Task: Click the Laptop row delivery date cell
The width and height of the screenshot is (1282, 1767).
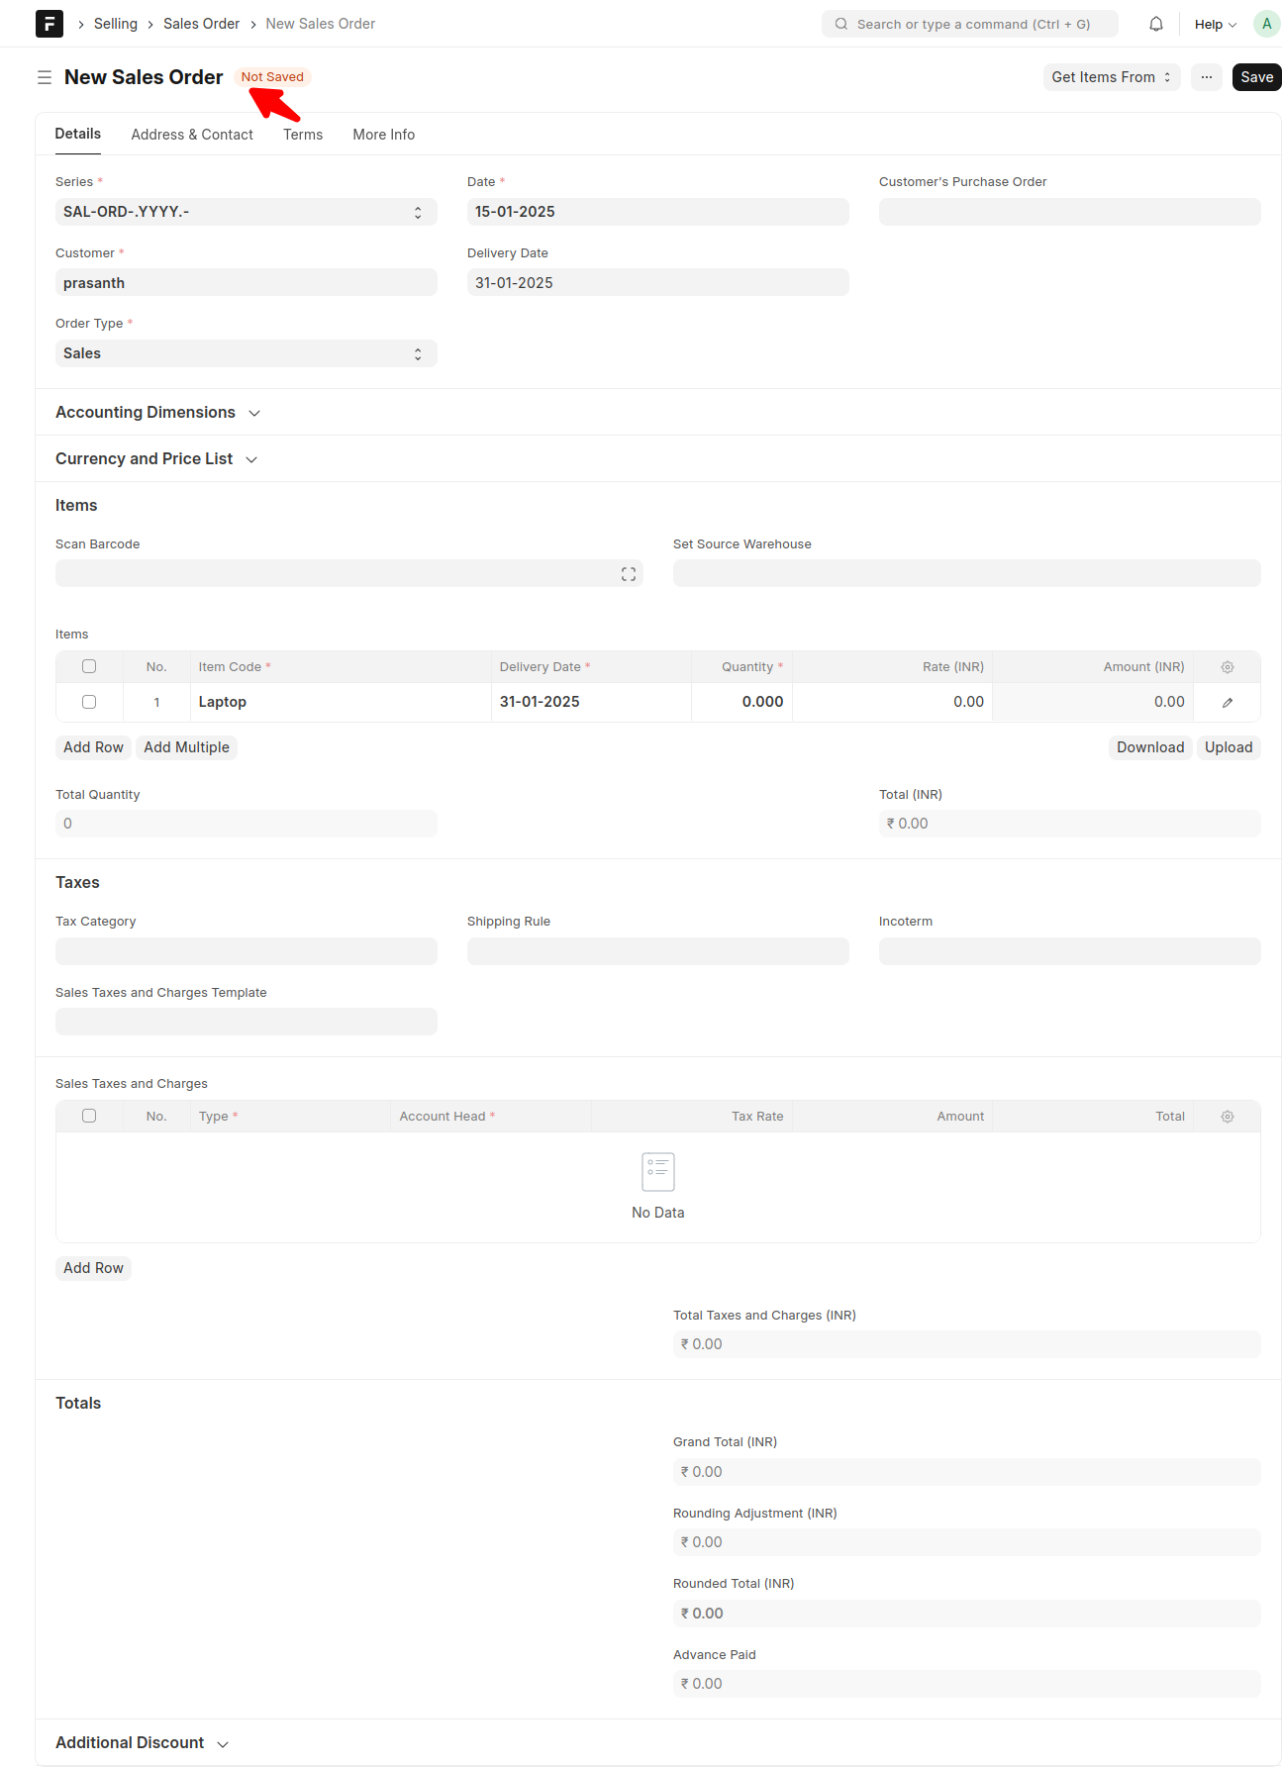Action: click(591, 702)
